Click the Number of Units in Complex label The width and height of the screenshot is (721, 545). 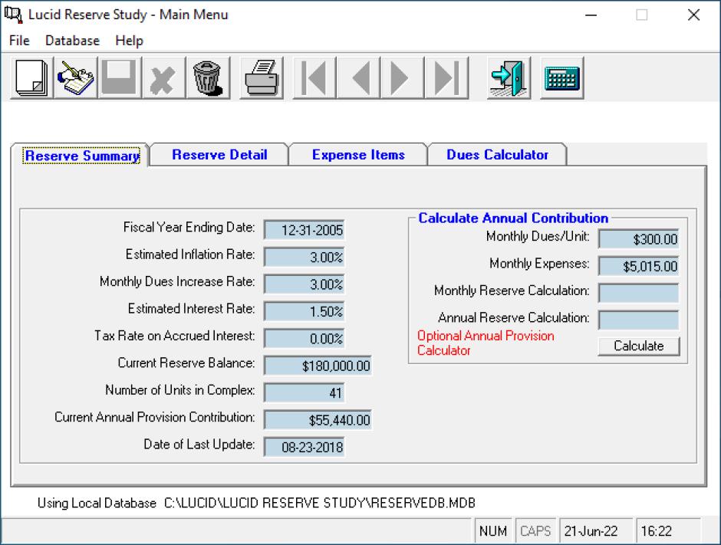point(179,389)
